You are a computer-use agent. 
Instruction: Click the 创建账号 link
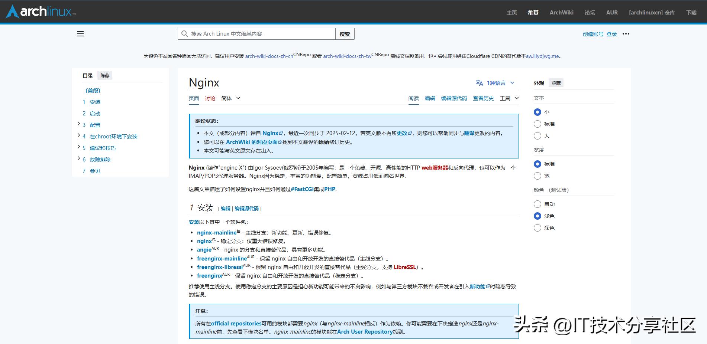pyautogui.click(x=593, y=34)
